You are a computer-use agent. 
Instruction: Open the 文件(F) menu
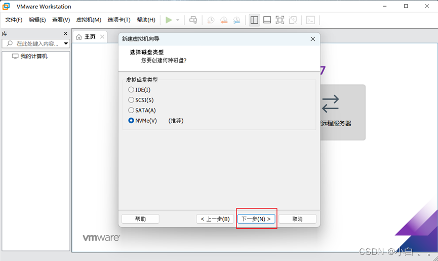click(14, 20)
